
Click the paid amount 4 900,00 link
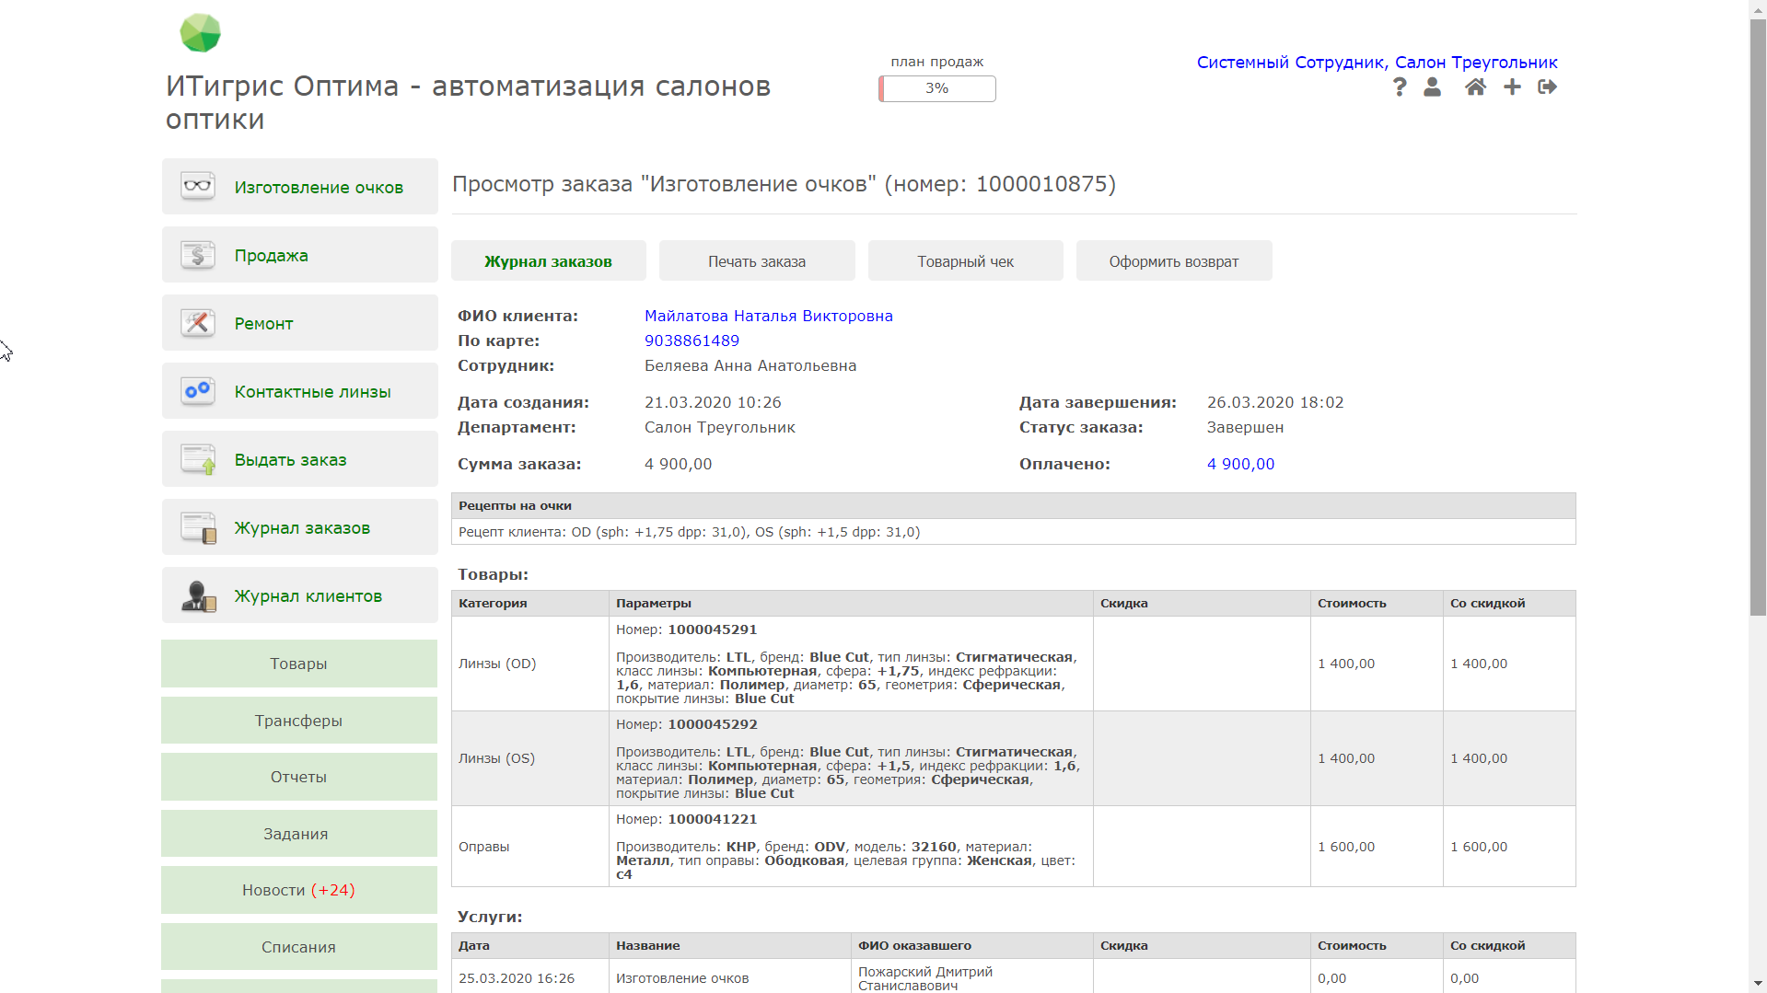point(1241,464)
